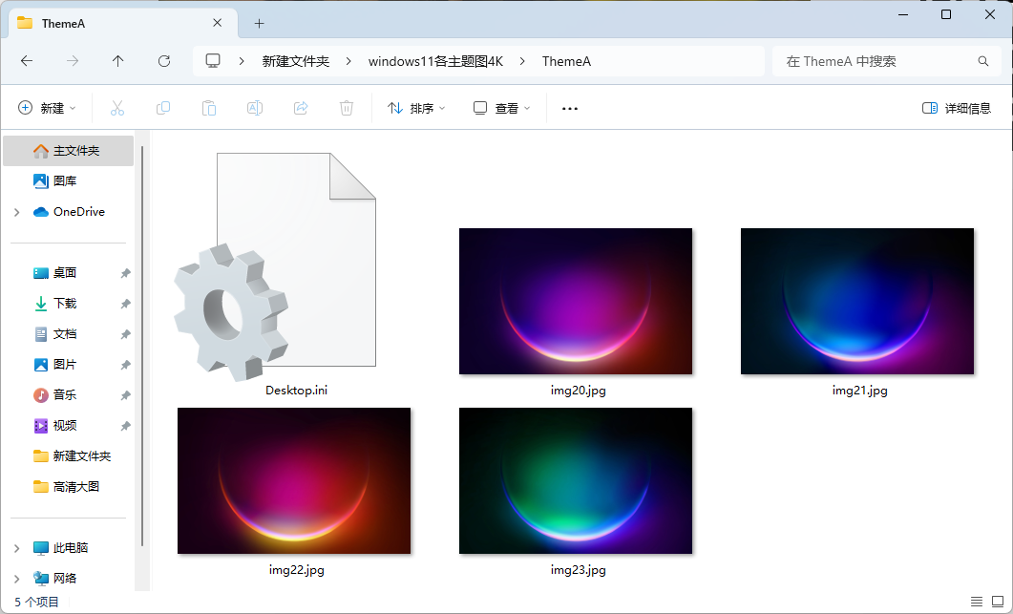
Task: Switch to details list view in status bar
Action: [976, 602]
